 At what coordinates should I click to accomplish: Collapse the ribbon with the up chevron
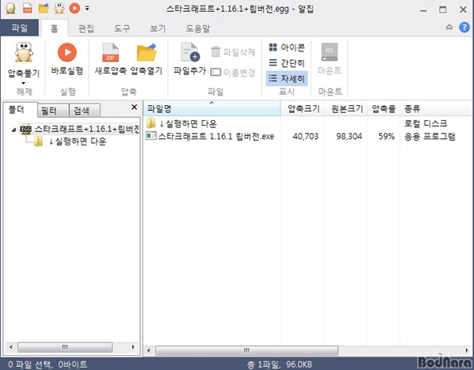450,27
